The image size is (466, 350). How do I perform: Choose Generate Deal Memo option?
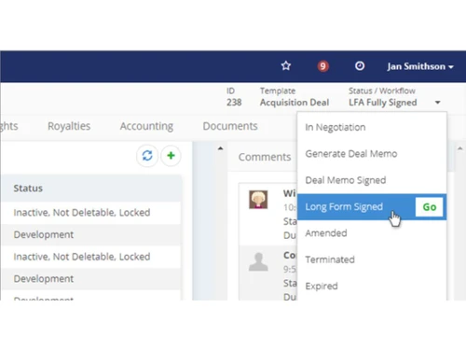372,154
